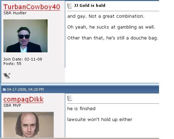Viewport: 174px width, 139px height.
Task: Select TurbanCowboy40's avatar image
Action: (x=25, y=36)
